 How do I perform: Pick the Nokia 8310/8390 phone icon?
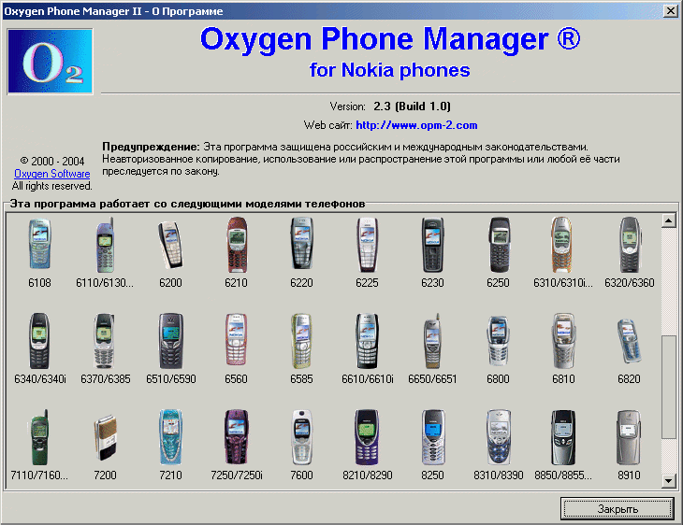[499, 437]
